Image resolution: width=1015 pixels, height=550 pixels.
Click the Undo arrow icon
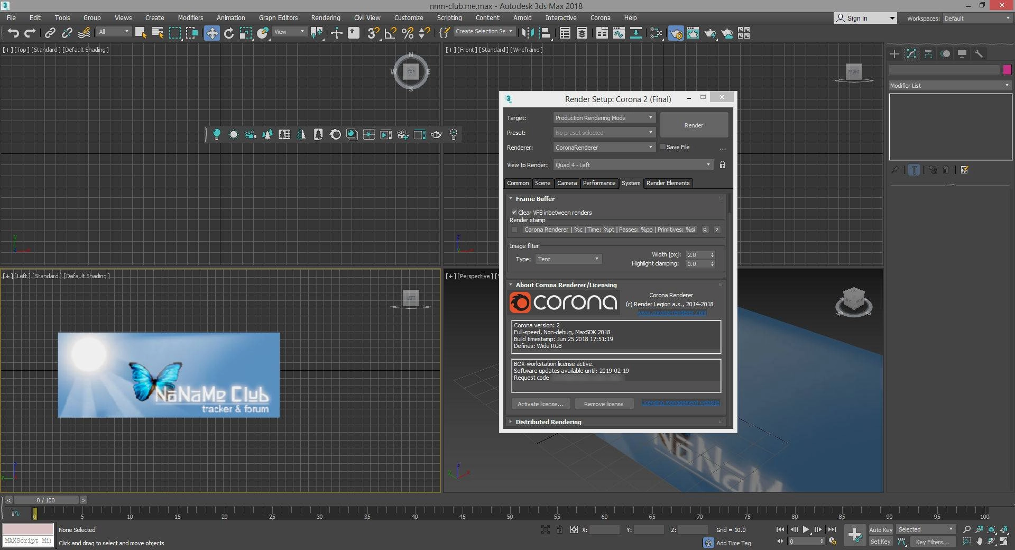coord(13,33)
